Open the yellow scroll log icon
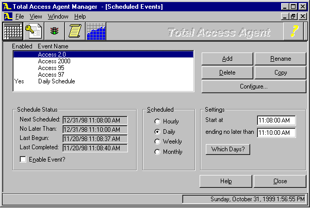Image resolution: width=310 pixels, height=211 pixels. click(x=75, y=31)
